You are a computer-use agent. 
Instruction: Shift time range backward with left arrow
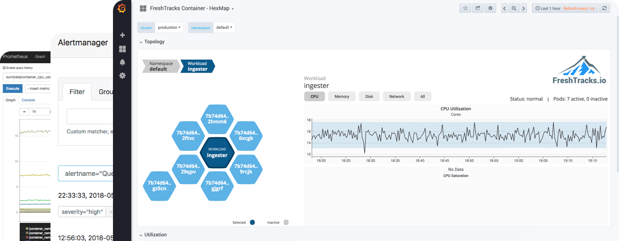coord(505,8)
